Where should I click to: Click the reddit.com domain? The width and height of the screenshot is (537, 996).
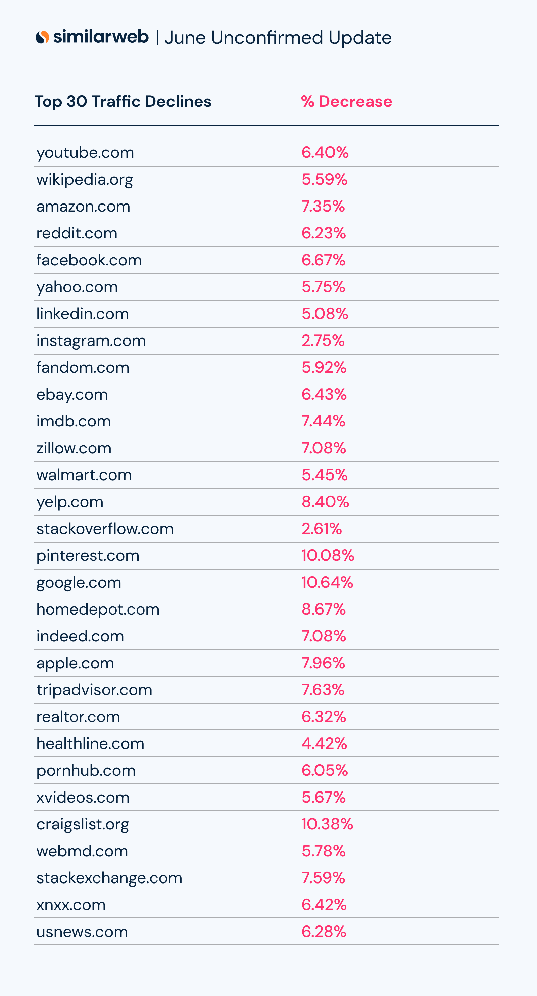point(77,233)
